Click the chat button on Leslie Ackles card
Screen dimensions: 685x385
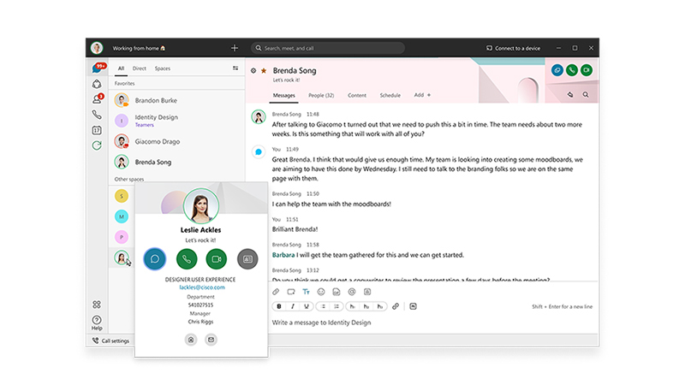click(x=155, y=259)
